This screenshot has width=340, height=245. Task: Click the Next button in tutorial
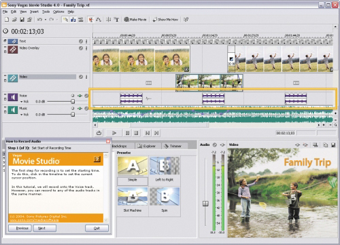coord(45,228)
